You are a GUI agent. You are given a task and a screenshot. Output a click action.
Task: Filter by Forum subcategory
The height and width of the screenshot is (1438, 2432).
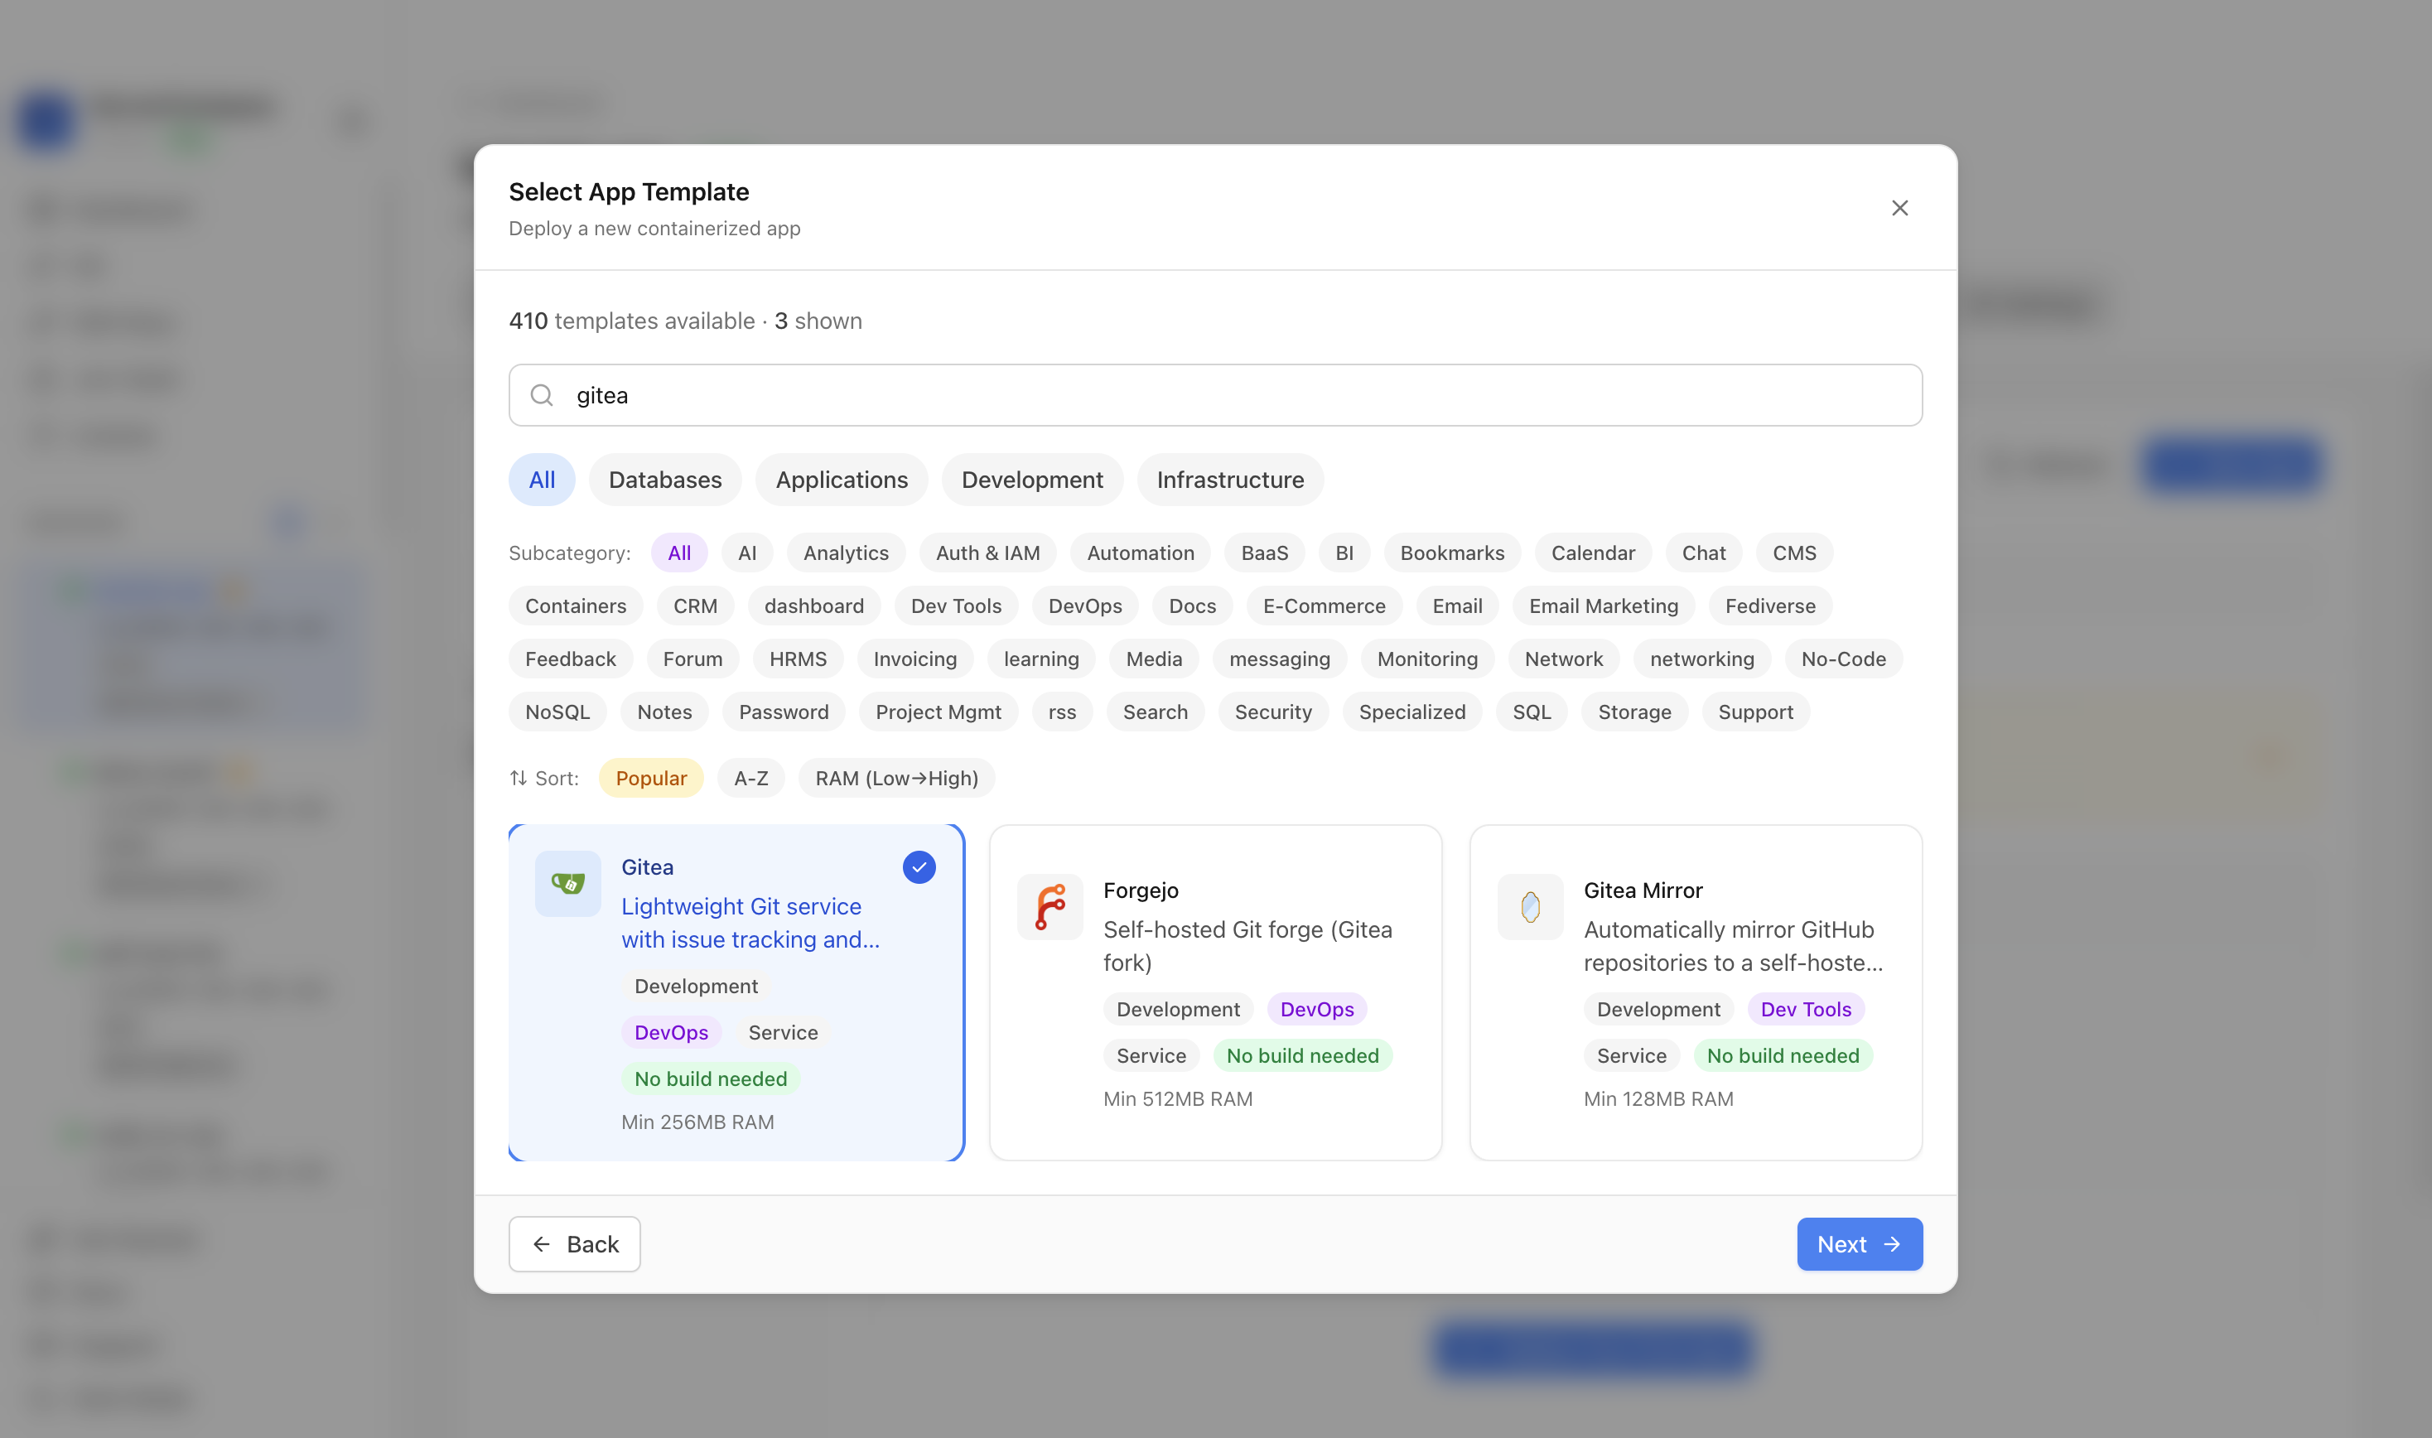692,659
